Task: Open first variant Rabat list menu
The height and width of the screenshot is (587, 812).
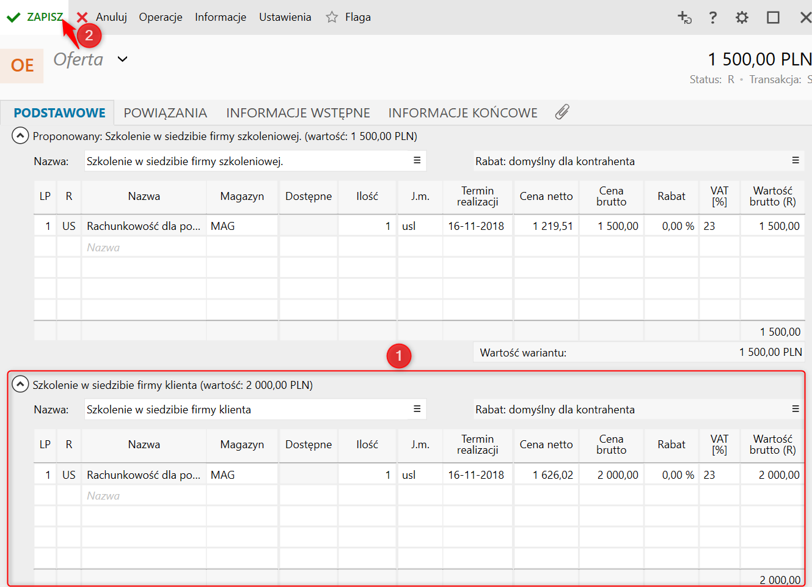Action: (796, 160)
